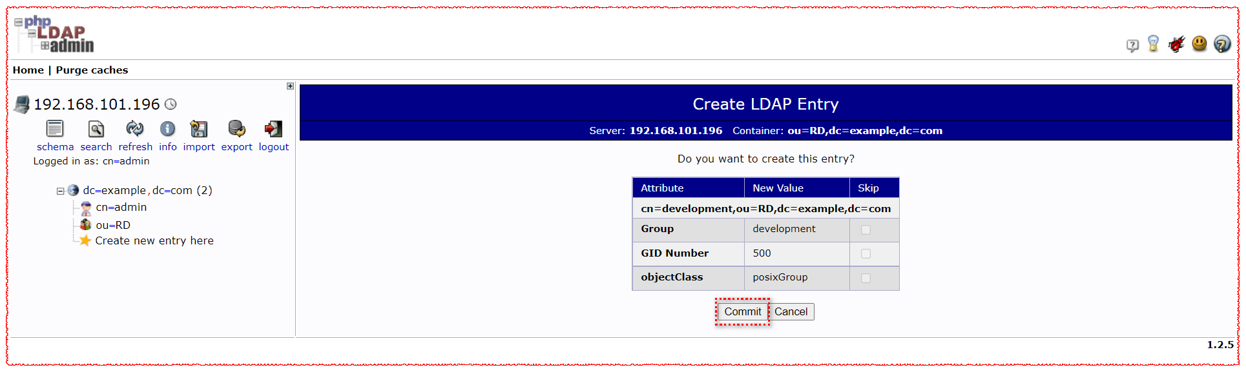The image size is (1246, 372).
Task: Go to the Home menu link
Action: tap(28, 70)
